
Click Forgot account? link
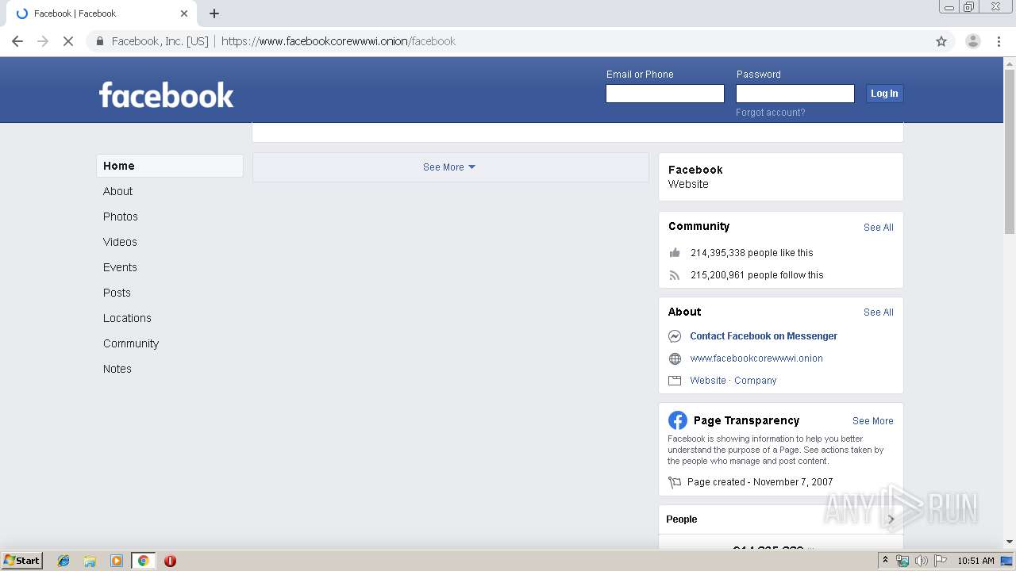point(770,113)
